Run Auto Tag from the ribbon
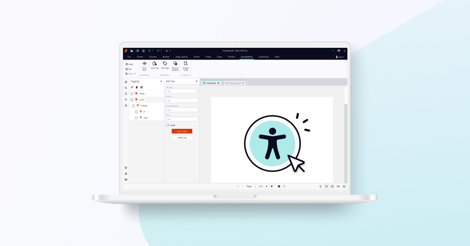Viewport: 470px width, 246px height. tap(155, 64)
